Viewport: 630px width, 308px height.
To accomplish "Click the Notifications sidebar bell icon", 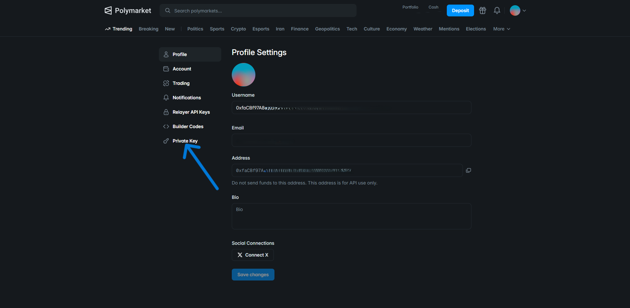I will pos(166,98).
